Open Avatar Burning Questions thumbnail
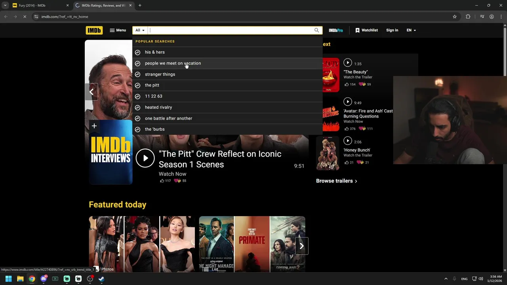This screenshot has height=285, width=507. (x=330, y=114)
